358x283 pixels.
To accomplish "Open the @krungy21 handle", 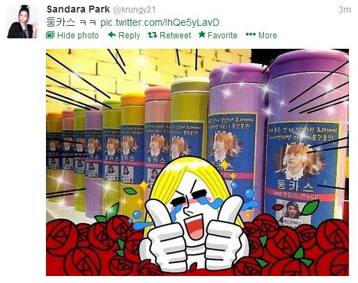I will click(134, 10).
